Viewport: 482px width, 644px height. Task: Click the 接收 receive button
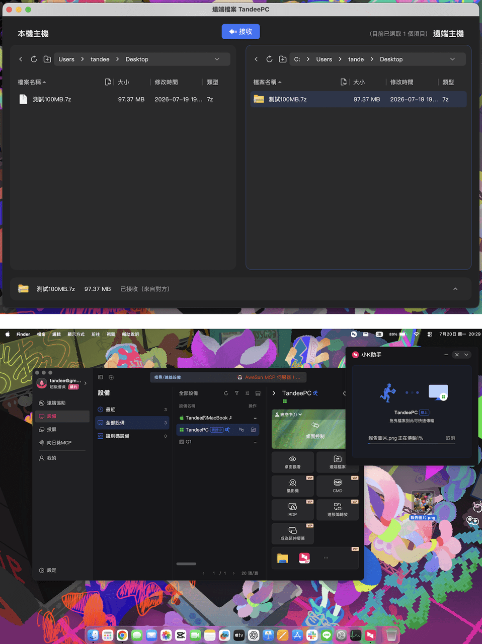[x=240, y=32]
